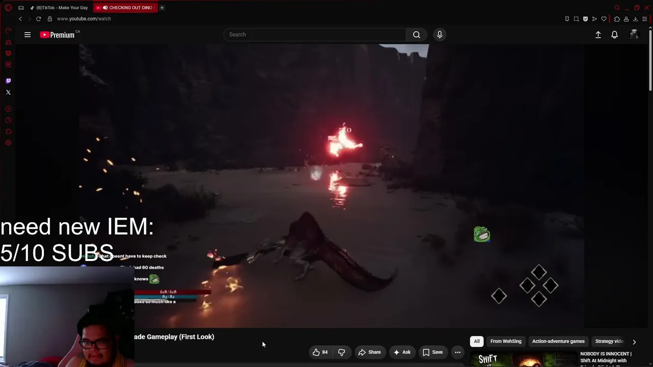Open Twitch in the sidebar
Viewport: 653px width, 367px height.
(x=8, y=81)
